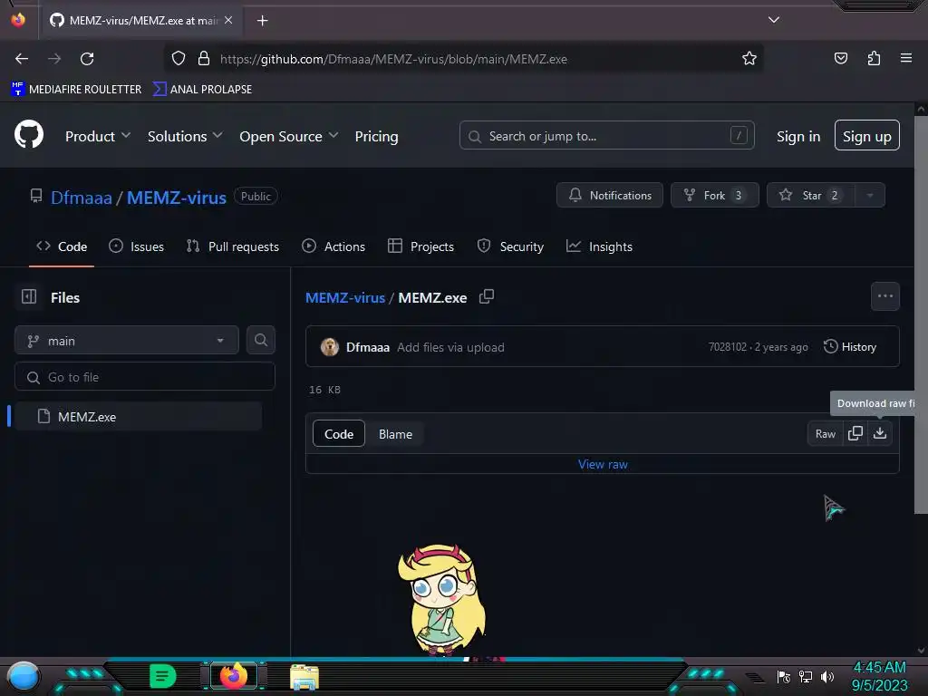Open File Explorer from the taskbar
This screenshot has height=696, width=928.
(304, 677)
